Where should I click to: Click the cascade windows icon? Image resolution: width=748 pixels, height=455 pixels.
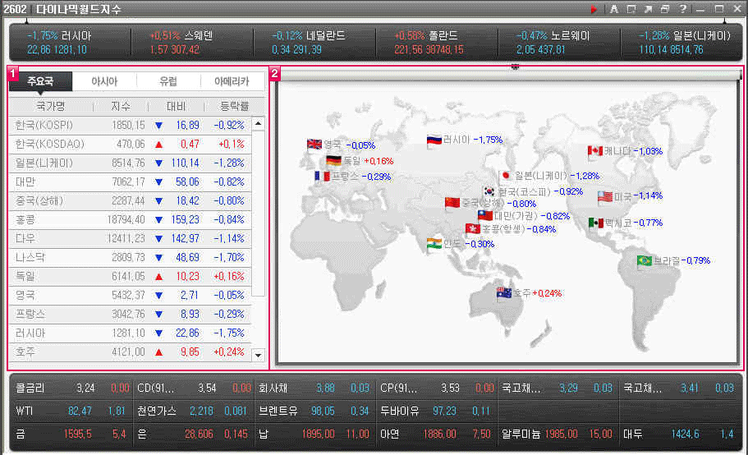tap(665, 9)
